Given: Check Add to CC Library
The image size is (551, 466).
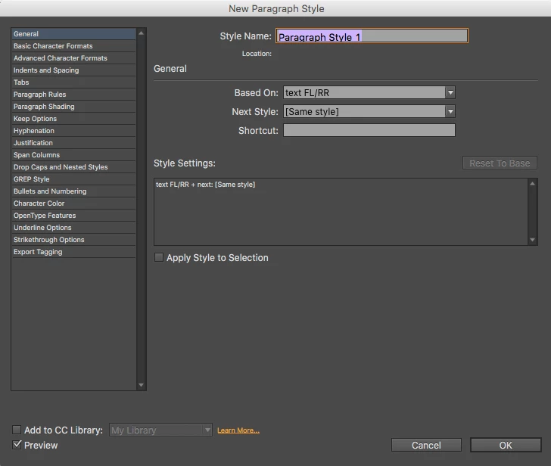Looking at the screenshot, I should 17,430.
